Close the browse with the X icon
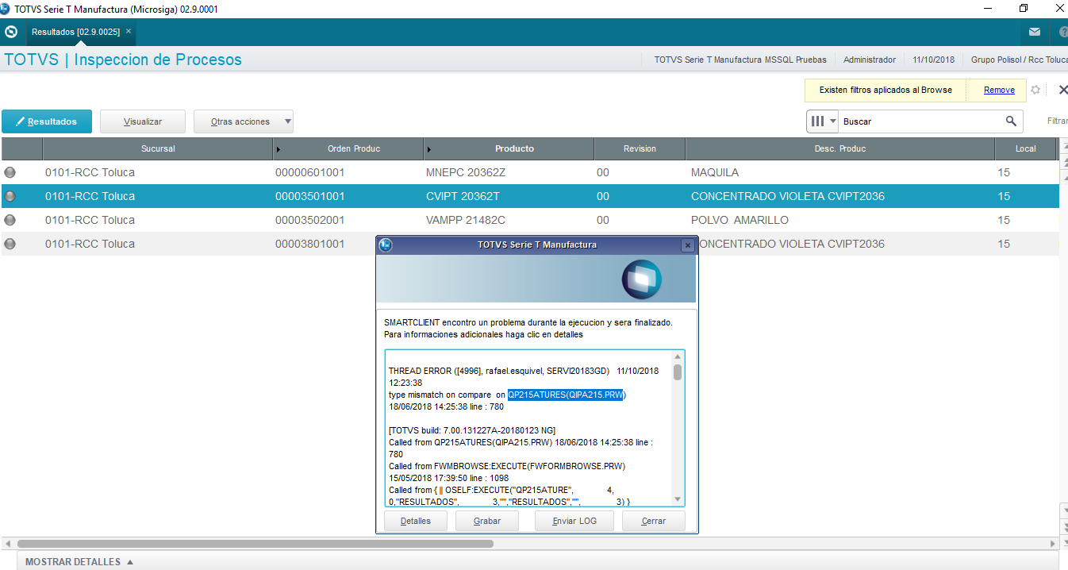Image resolution: width=1068 pixels, height=570 pixels. [x=1062, y=90]
